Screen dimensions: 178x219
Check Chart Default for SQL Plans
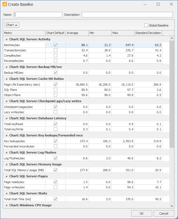tap(55, 90)
